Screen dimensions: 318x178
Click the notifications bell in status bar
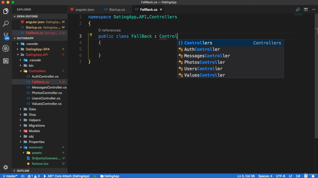click(313, 176)
